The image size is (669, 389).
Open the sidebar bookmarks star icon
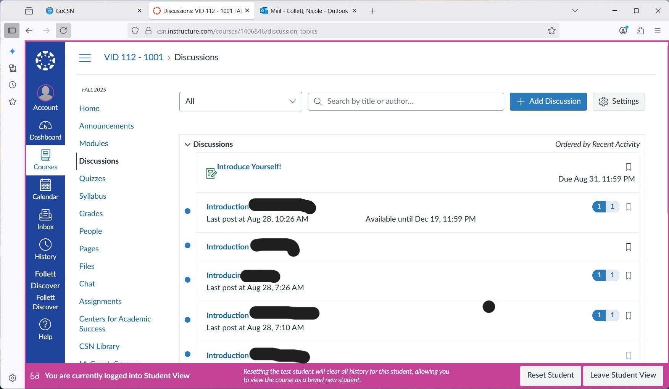pos(13,101)
